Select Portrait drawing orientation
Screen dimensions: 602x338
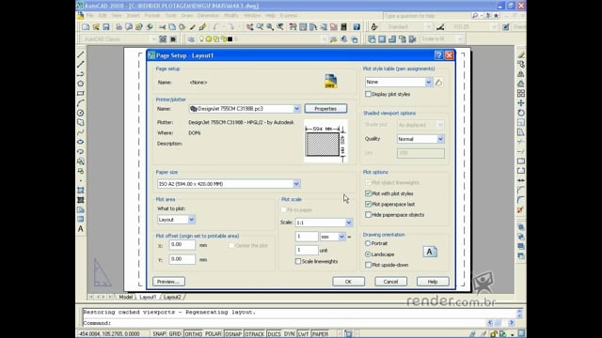pyautogui.click(x=368, y=243)
